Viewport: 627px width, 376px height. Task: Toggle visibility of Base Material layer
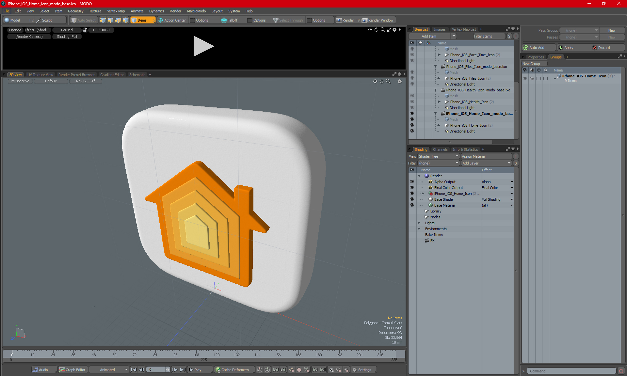point(412,205)
